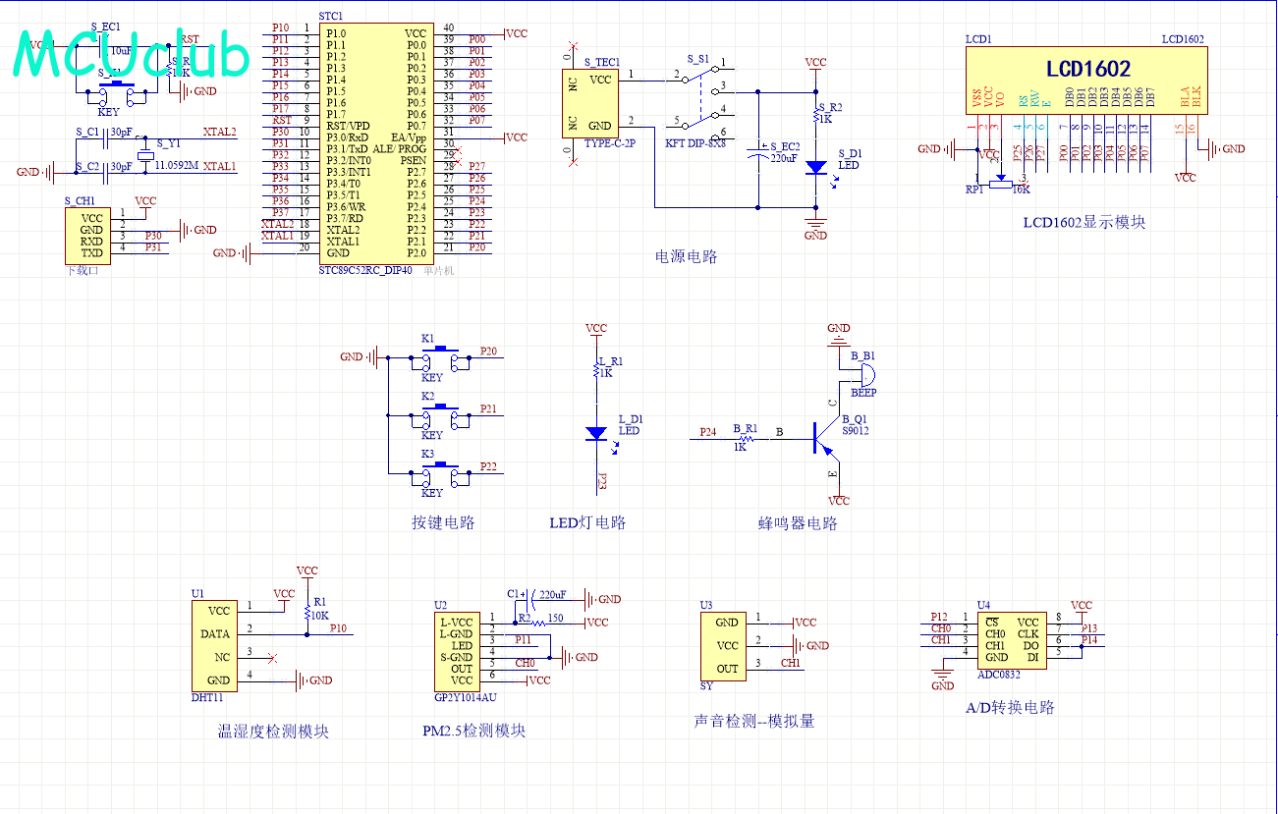Pick the C1 220uF capacitor symbol
The width and height of the screenshot is (1278, 814).
point(531,598)
